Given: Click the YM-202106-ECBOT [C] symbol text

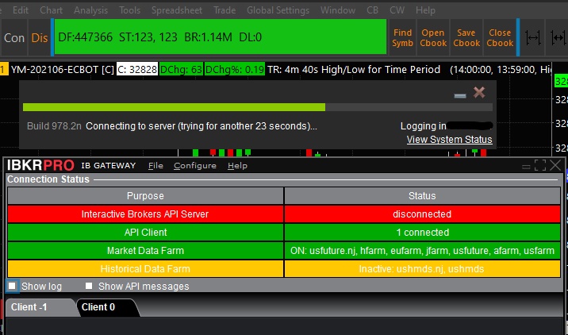Looking at the screenshot, I should click(63, 69).
